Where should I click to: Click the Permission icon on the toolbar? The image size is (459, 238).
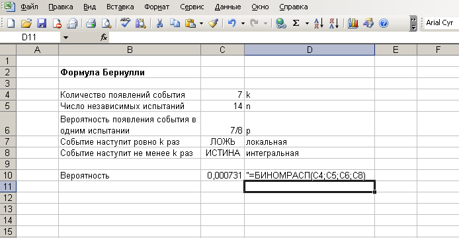[x=57, y=23]
